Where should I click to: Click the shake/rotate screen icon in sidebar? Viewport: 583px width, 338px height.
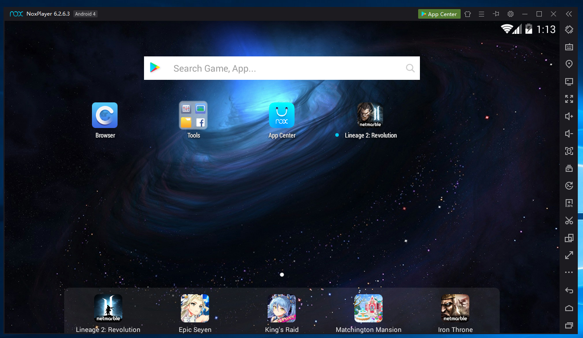pos(569,30)
